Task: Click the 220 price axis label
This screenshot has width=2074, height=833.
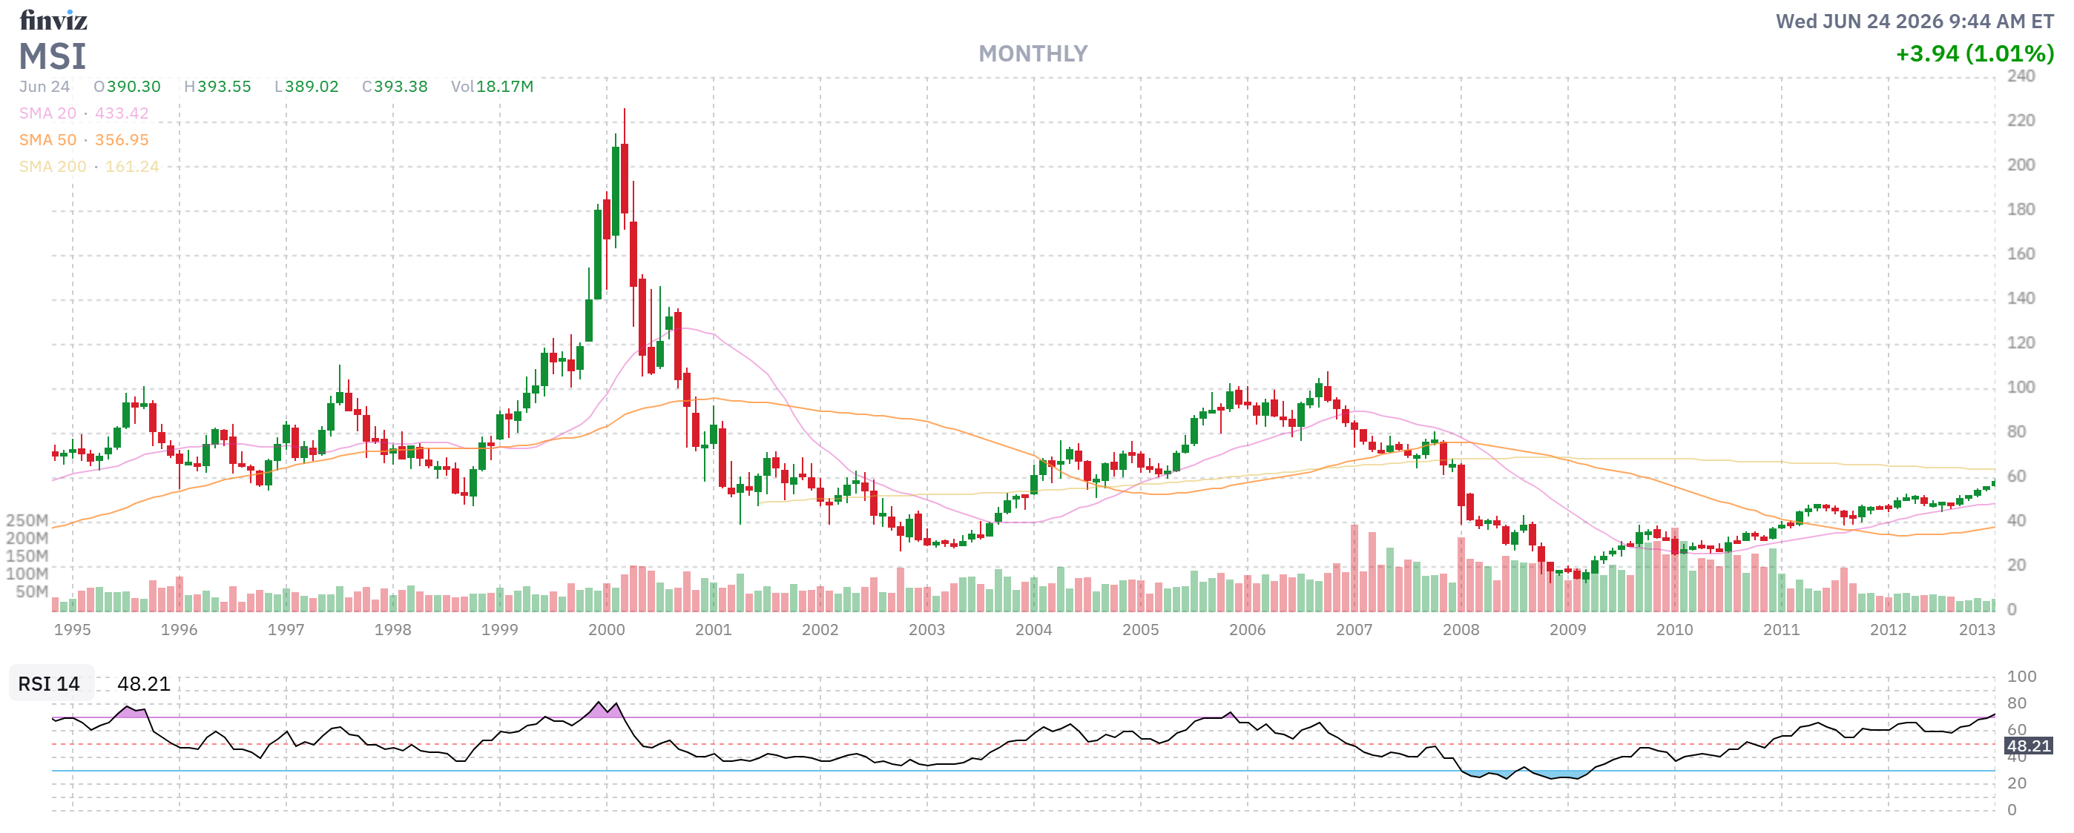Action: (2021, 121)
